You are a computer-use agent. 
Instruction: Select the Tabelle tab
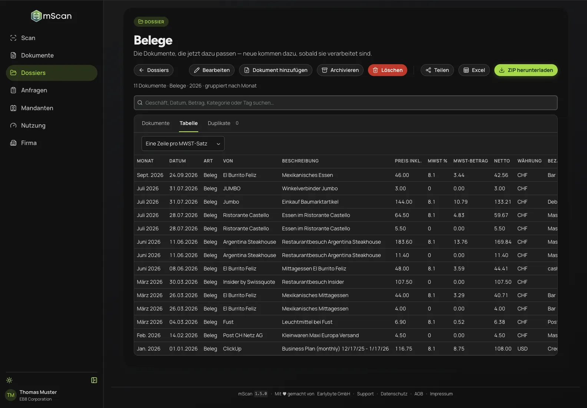(189, 123)
